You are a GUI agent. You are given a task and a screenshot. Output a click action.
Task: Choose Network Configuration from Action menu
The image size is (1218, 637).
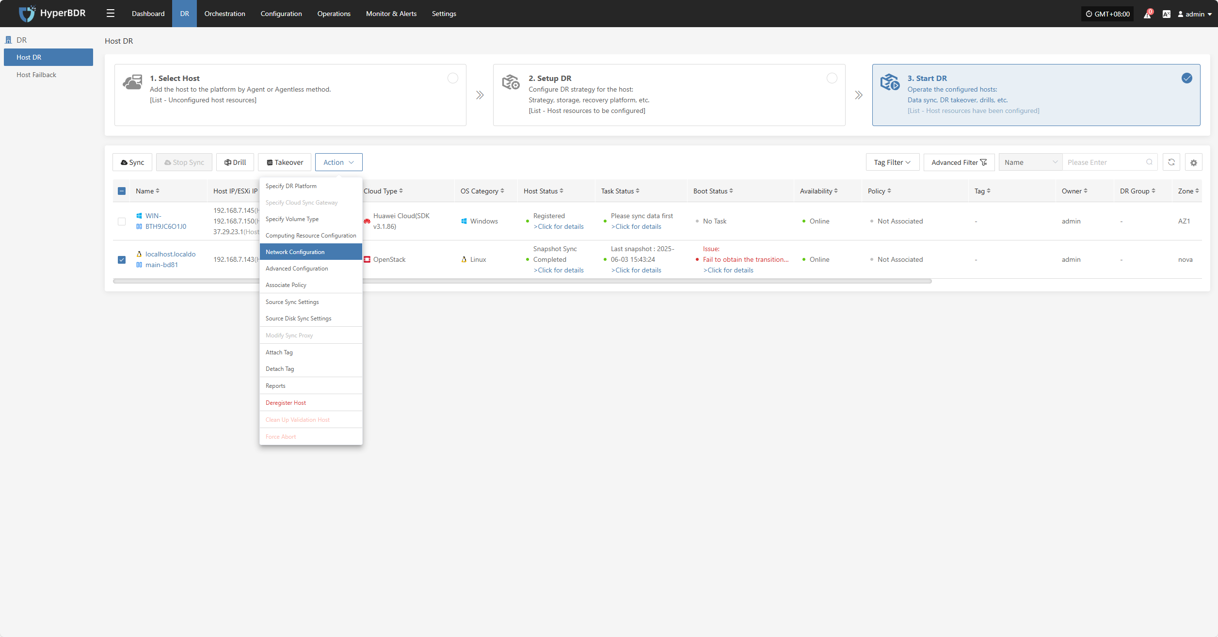point(311,252)
